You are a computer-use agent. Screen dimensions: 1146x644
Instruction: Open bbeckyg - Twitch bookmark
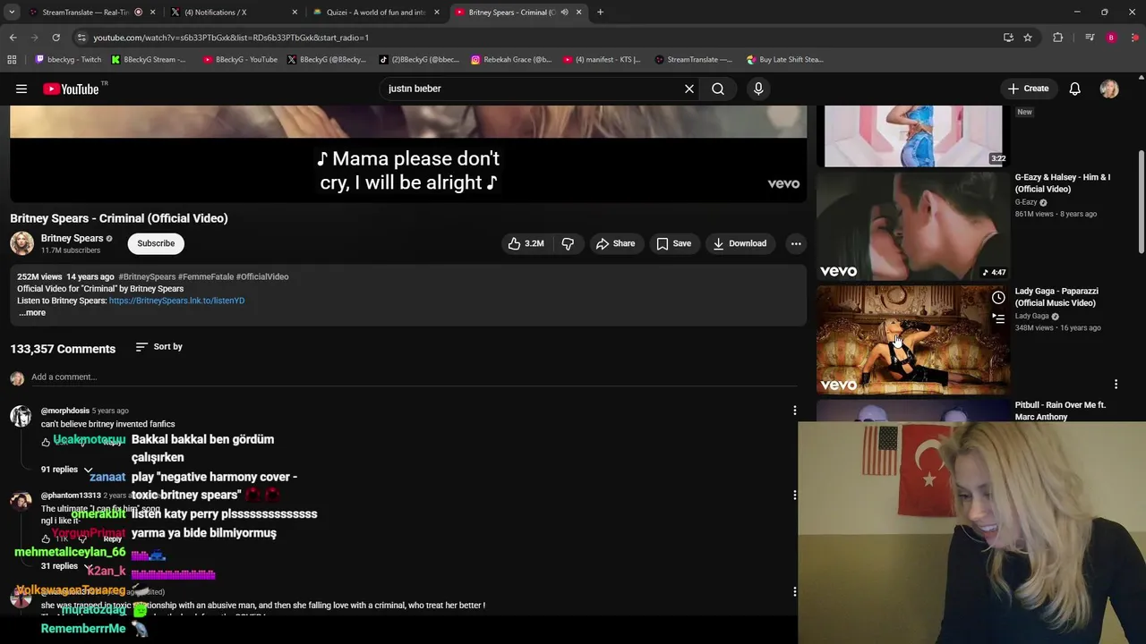[x=68, y=60]
